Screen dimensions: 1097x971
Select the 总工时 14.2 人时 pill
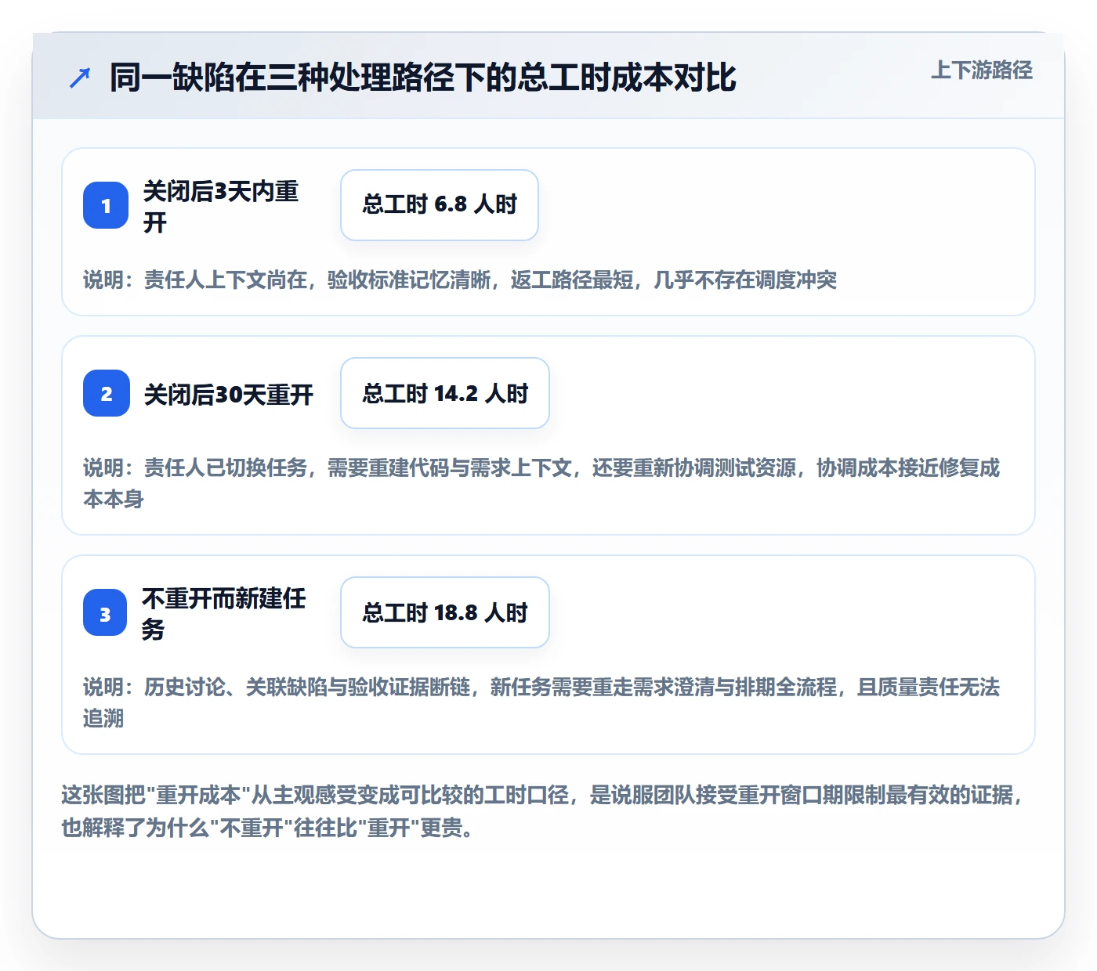(445, 393)
